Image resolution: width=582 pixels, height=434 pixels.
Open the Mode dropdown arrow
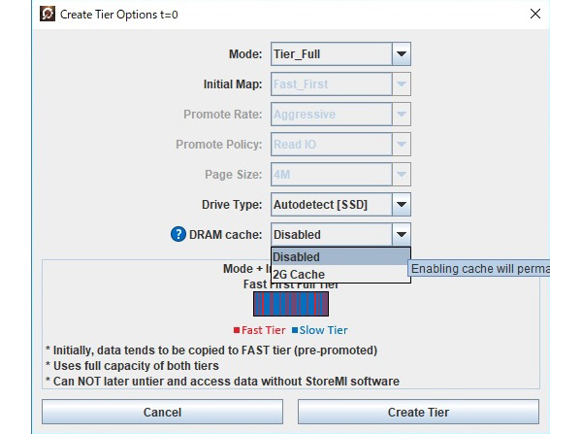click(x=402, y=54)
